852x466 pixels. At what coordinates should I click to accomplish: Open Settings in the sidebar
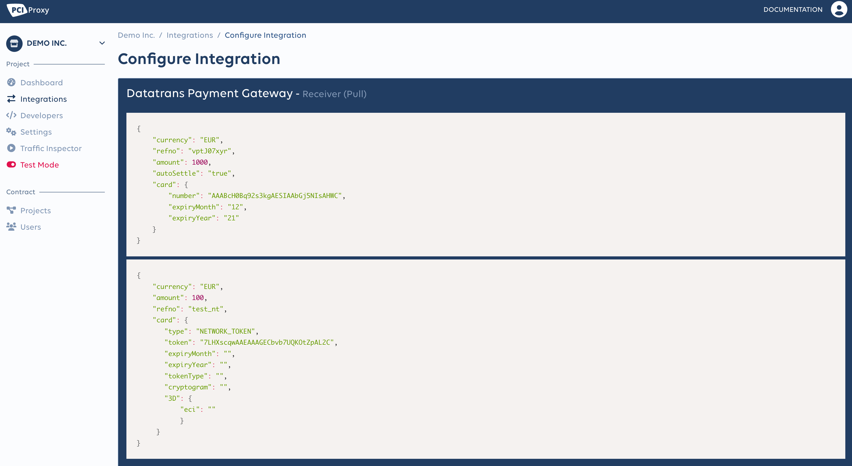tap(36, 132)
